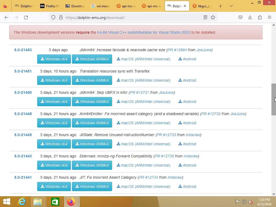276x207 pixels.
Task: Open Save to Pocket icon
Action: pyautogui.click(x=240, y=18)
